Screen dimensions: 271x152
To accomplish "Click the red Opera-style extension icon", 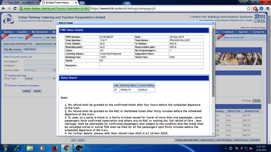I will (255, 8).
